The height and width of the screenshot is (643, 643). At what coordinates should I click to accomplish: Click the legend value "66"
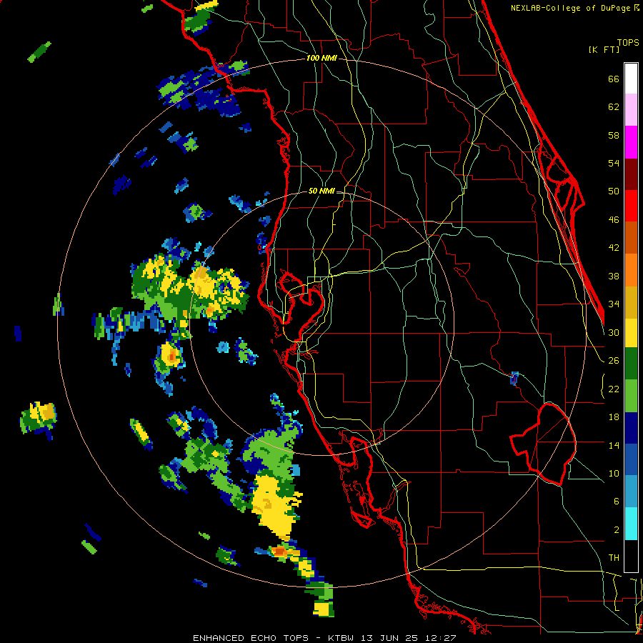click(614, 79)
